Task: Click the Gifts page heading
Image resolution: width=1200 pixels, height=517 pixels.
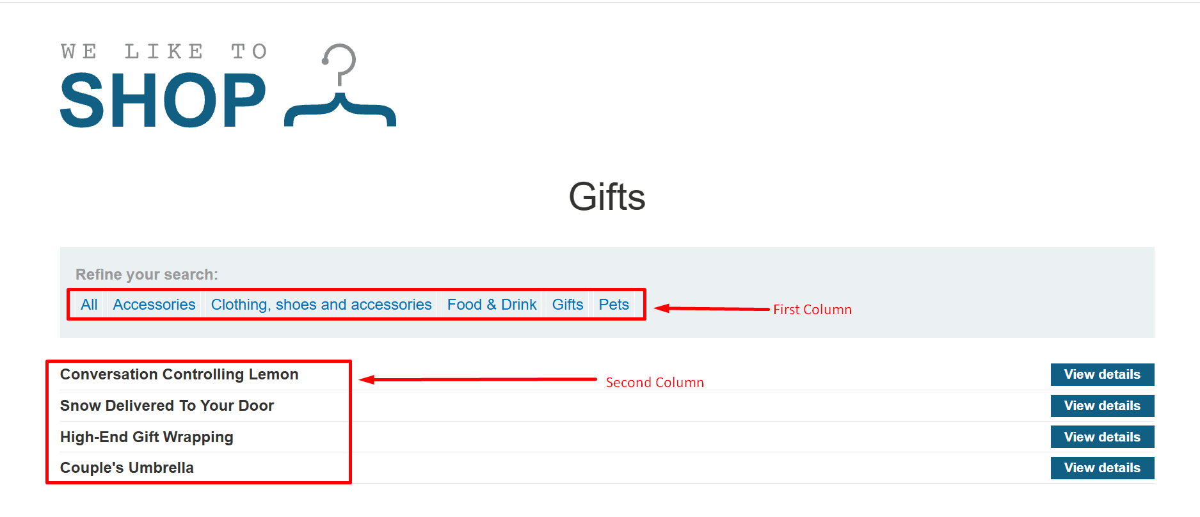Action: coord(607,196)
